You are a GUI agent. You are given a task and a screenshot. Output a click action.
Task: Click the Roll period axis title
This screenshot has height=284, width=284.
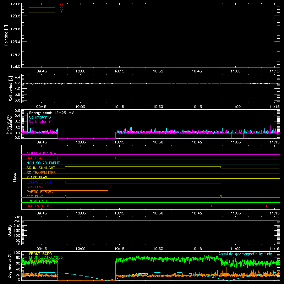click(x=11, y=88)
